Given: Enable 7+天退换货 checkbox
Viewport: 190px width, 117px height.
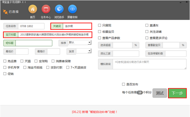Looking at the screenshot, I should coord(68,67).
